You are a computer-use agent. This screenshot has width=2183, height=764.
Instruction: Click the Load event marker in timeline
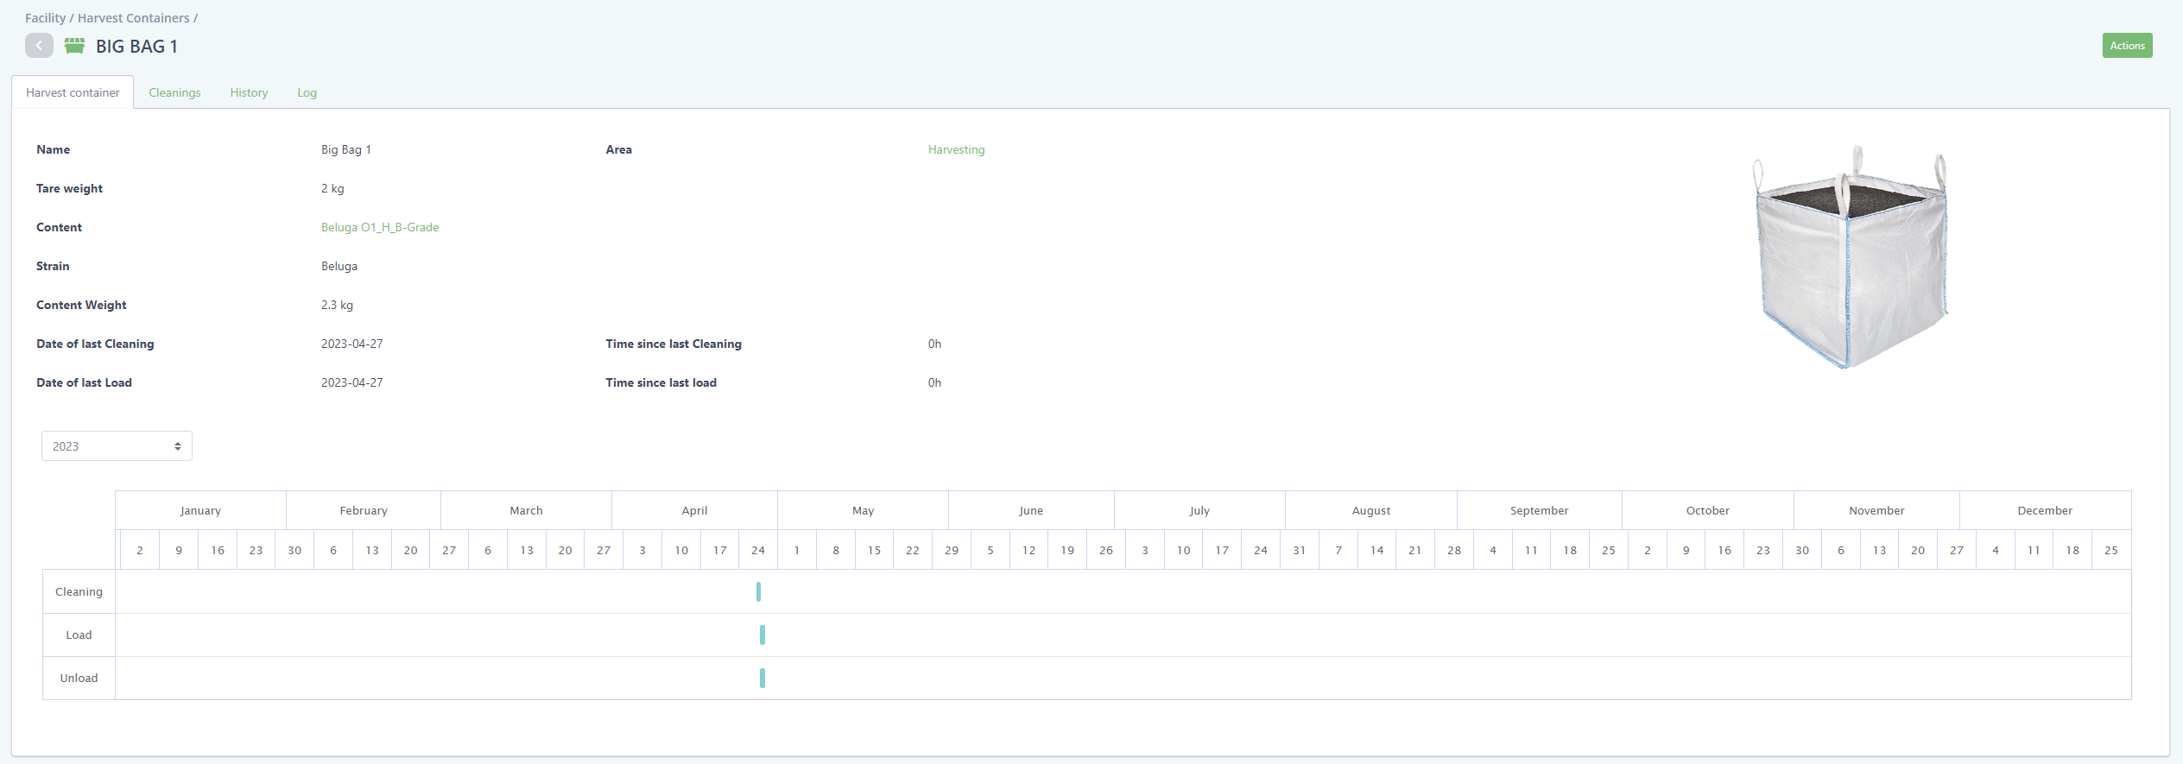pyautogui.click(x=762, y=635)
